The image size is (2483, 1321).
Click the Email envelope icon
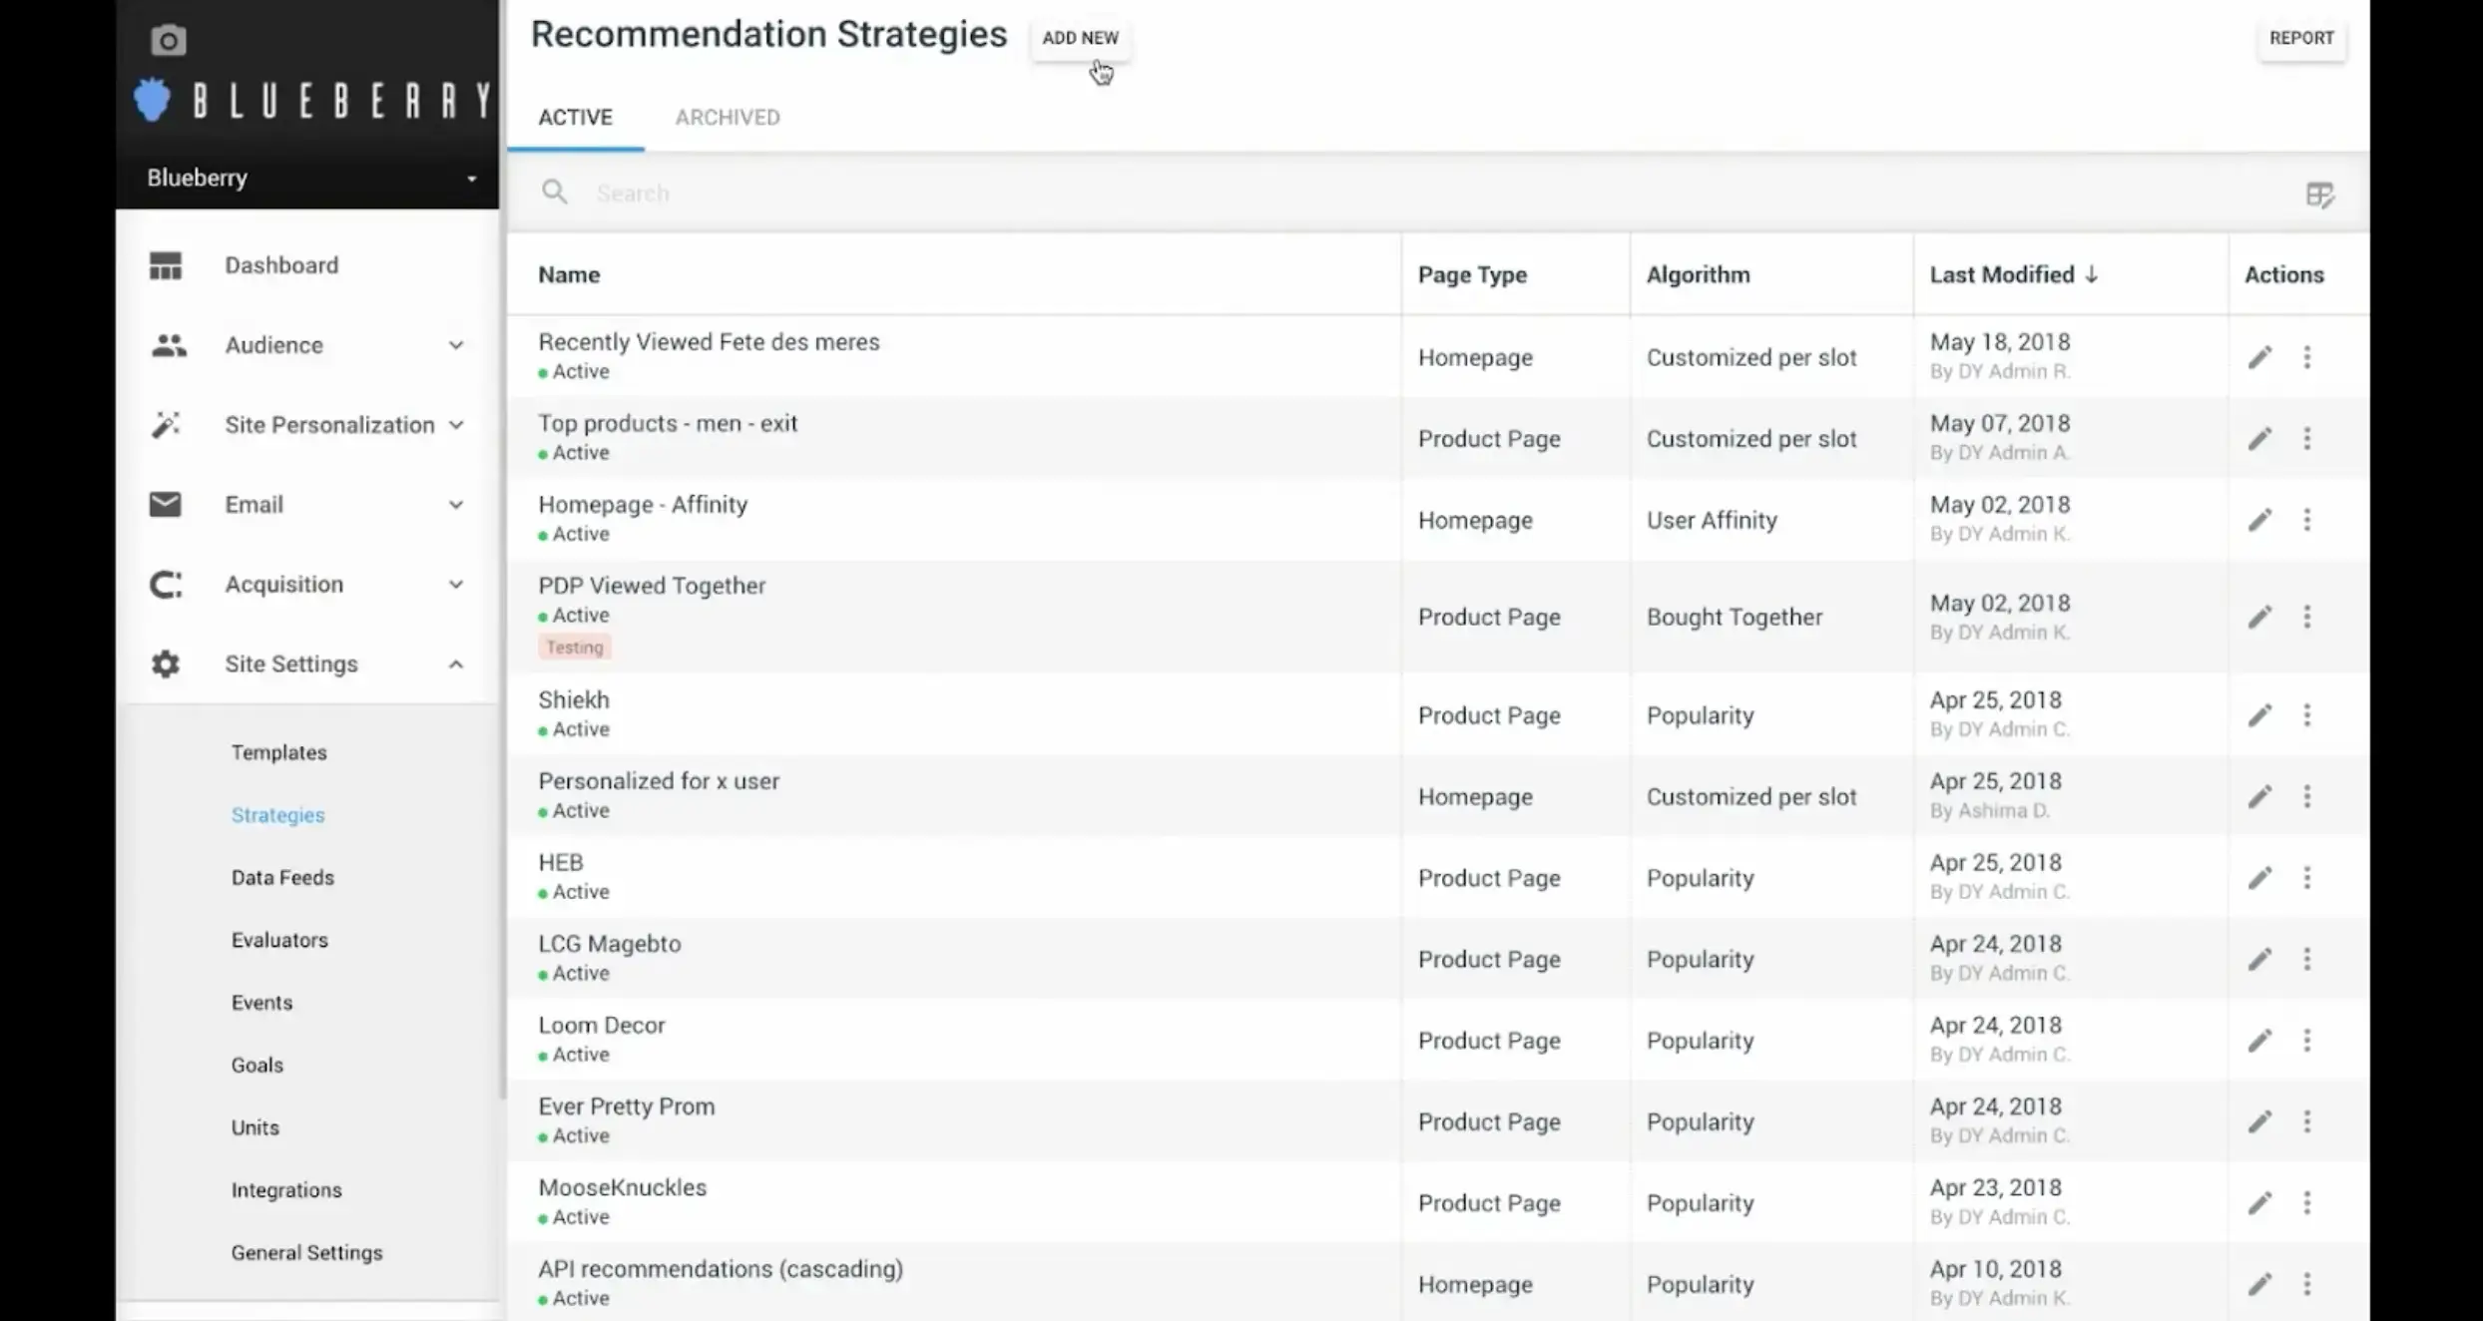pyautogui.click(x=166, y=504)
